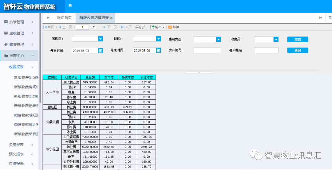
Task: Click the 开始时间 date field
Action: 85,51
